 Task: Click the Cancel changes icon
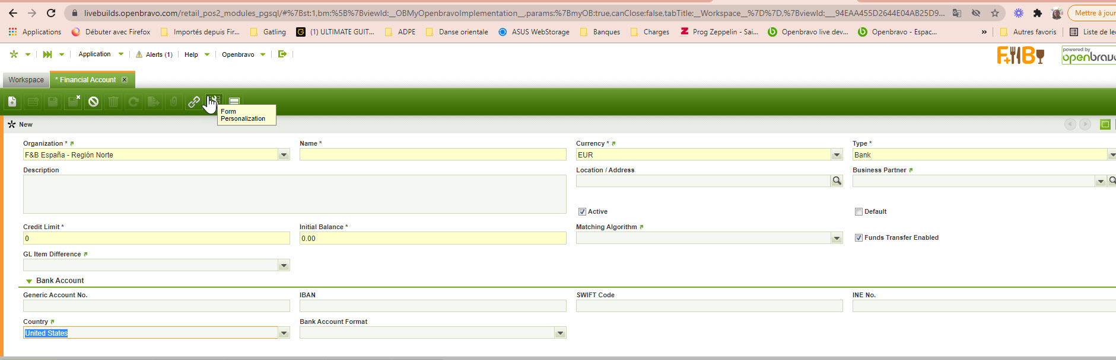pyautogui.click(x=93, y=102)
